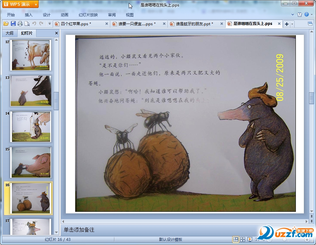The image size is (316, 245).
Task: Click the print preview icon
Action: click(27, 24)
